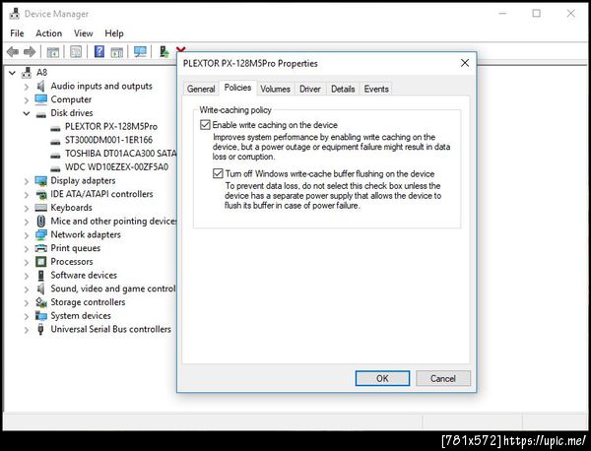This screenshot has width=591, height=451.
Task: Click the Universal Serial Bus controllers icon
Action: click(x=40, y=329)
